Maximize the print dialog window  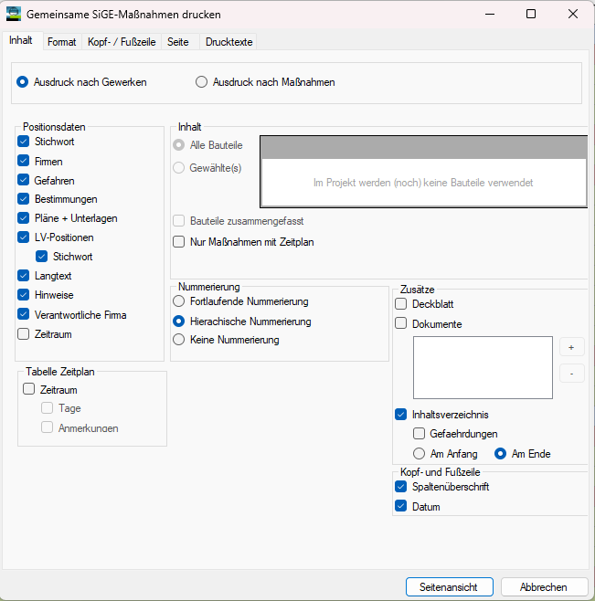(531, 15)
